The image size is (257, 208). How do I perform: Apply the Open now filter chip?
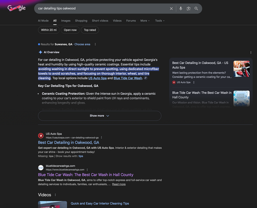70,30
